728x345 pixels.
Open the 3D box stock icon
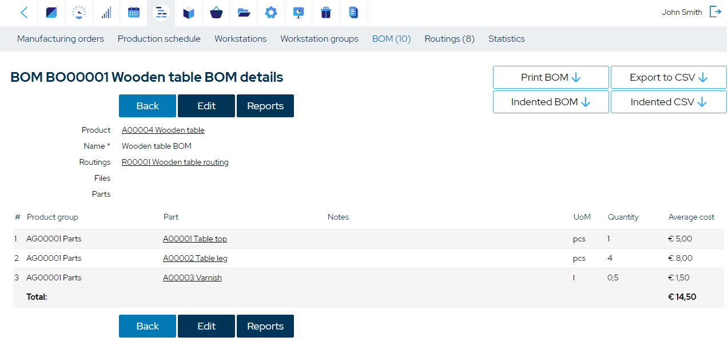click(x=189, y=13)
